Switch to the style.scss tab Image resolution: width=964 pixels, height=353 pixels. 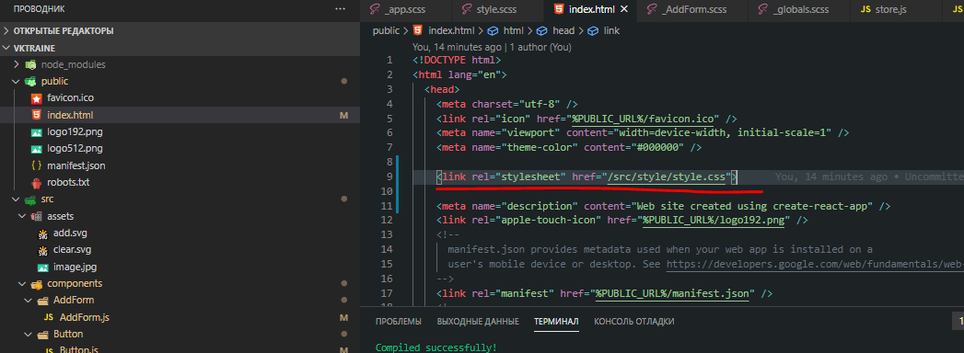(x=497, y=9)
